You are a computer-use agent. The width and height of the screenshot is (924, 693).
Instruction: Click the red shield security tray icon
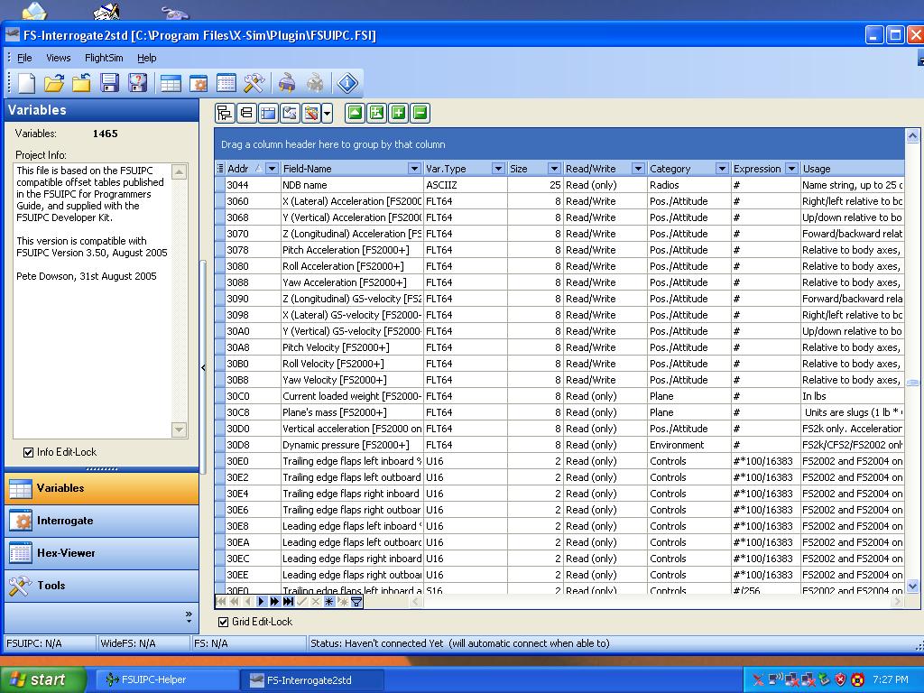tap(841, 680)
